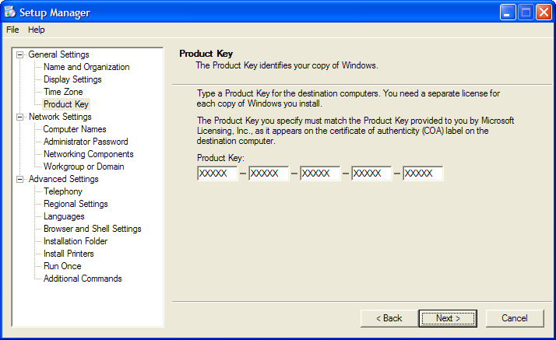Open Browser and Shell Settings
The width and height of the screenshot is (556, 340).
click(92, 229)
